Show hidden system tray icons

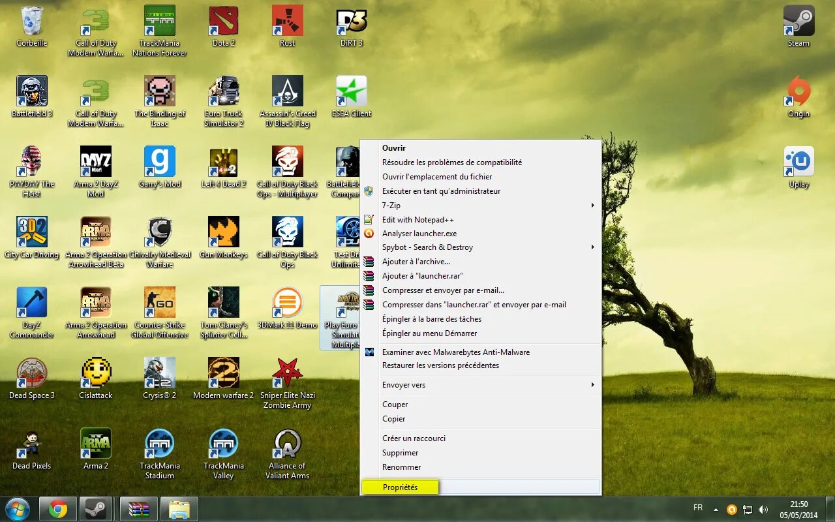point(716,509)
